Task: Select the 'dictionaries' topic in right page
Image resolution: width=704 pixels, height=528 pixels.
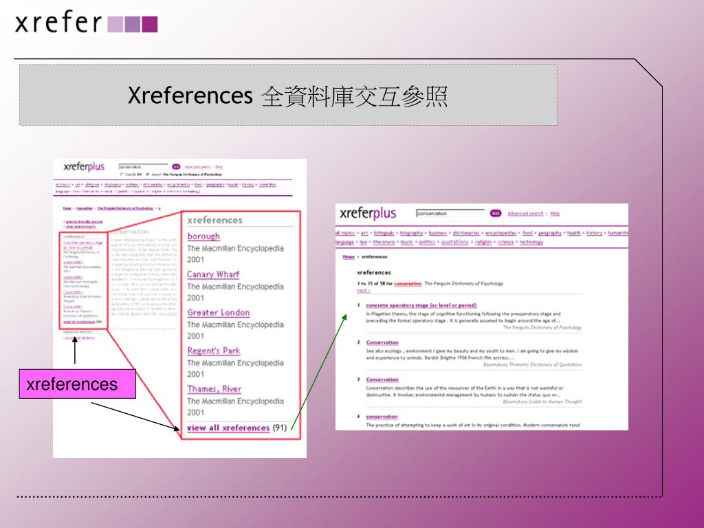Action: [x=466, y=232]
